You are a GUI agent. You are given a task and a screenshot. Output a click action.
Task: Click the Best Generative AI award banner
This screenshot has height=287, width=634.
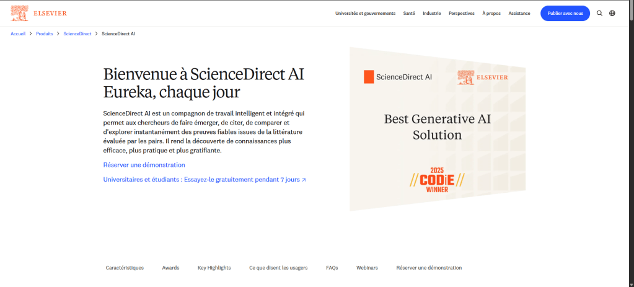[x=438, y=129]
